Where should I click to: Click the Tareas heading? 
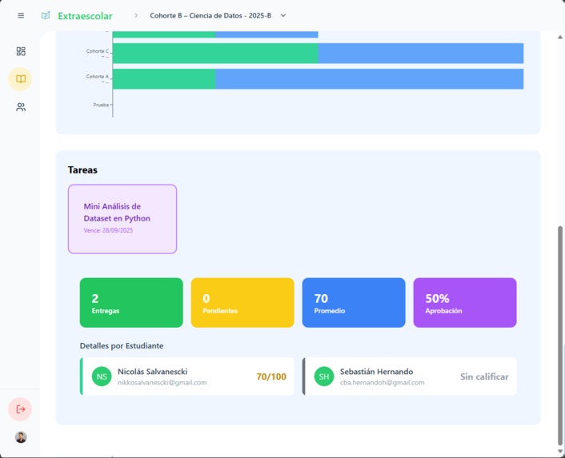click(82, 169)
